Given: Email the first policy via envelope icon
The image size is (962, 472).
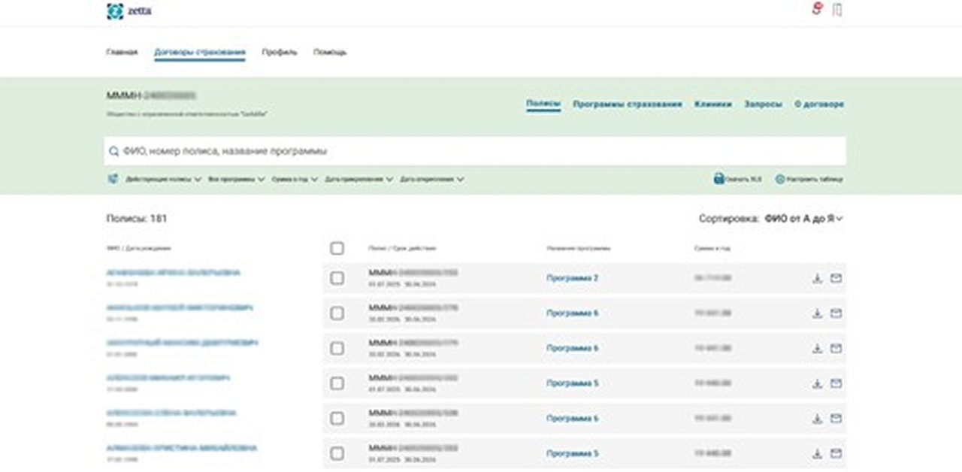Looking at the screenshot, I should 836,279.
